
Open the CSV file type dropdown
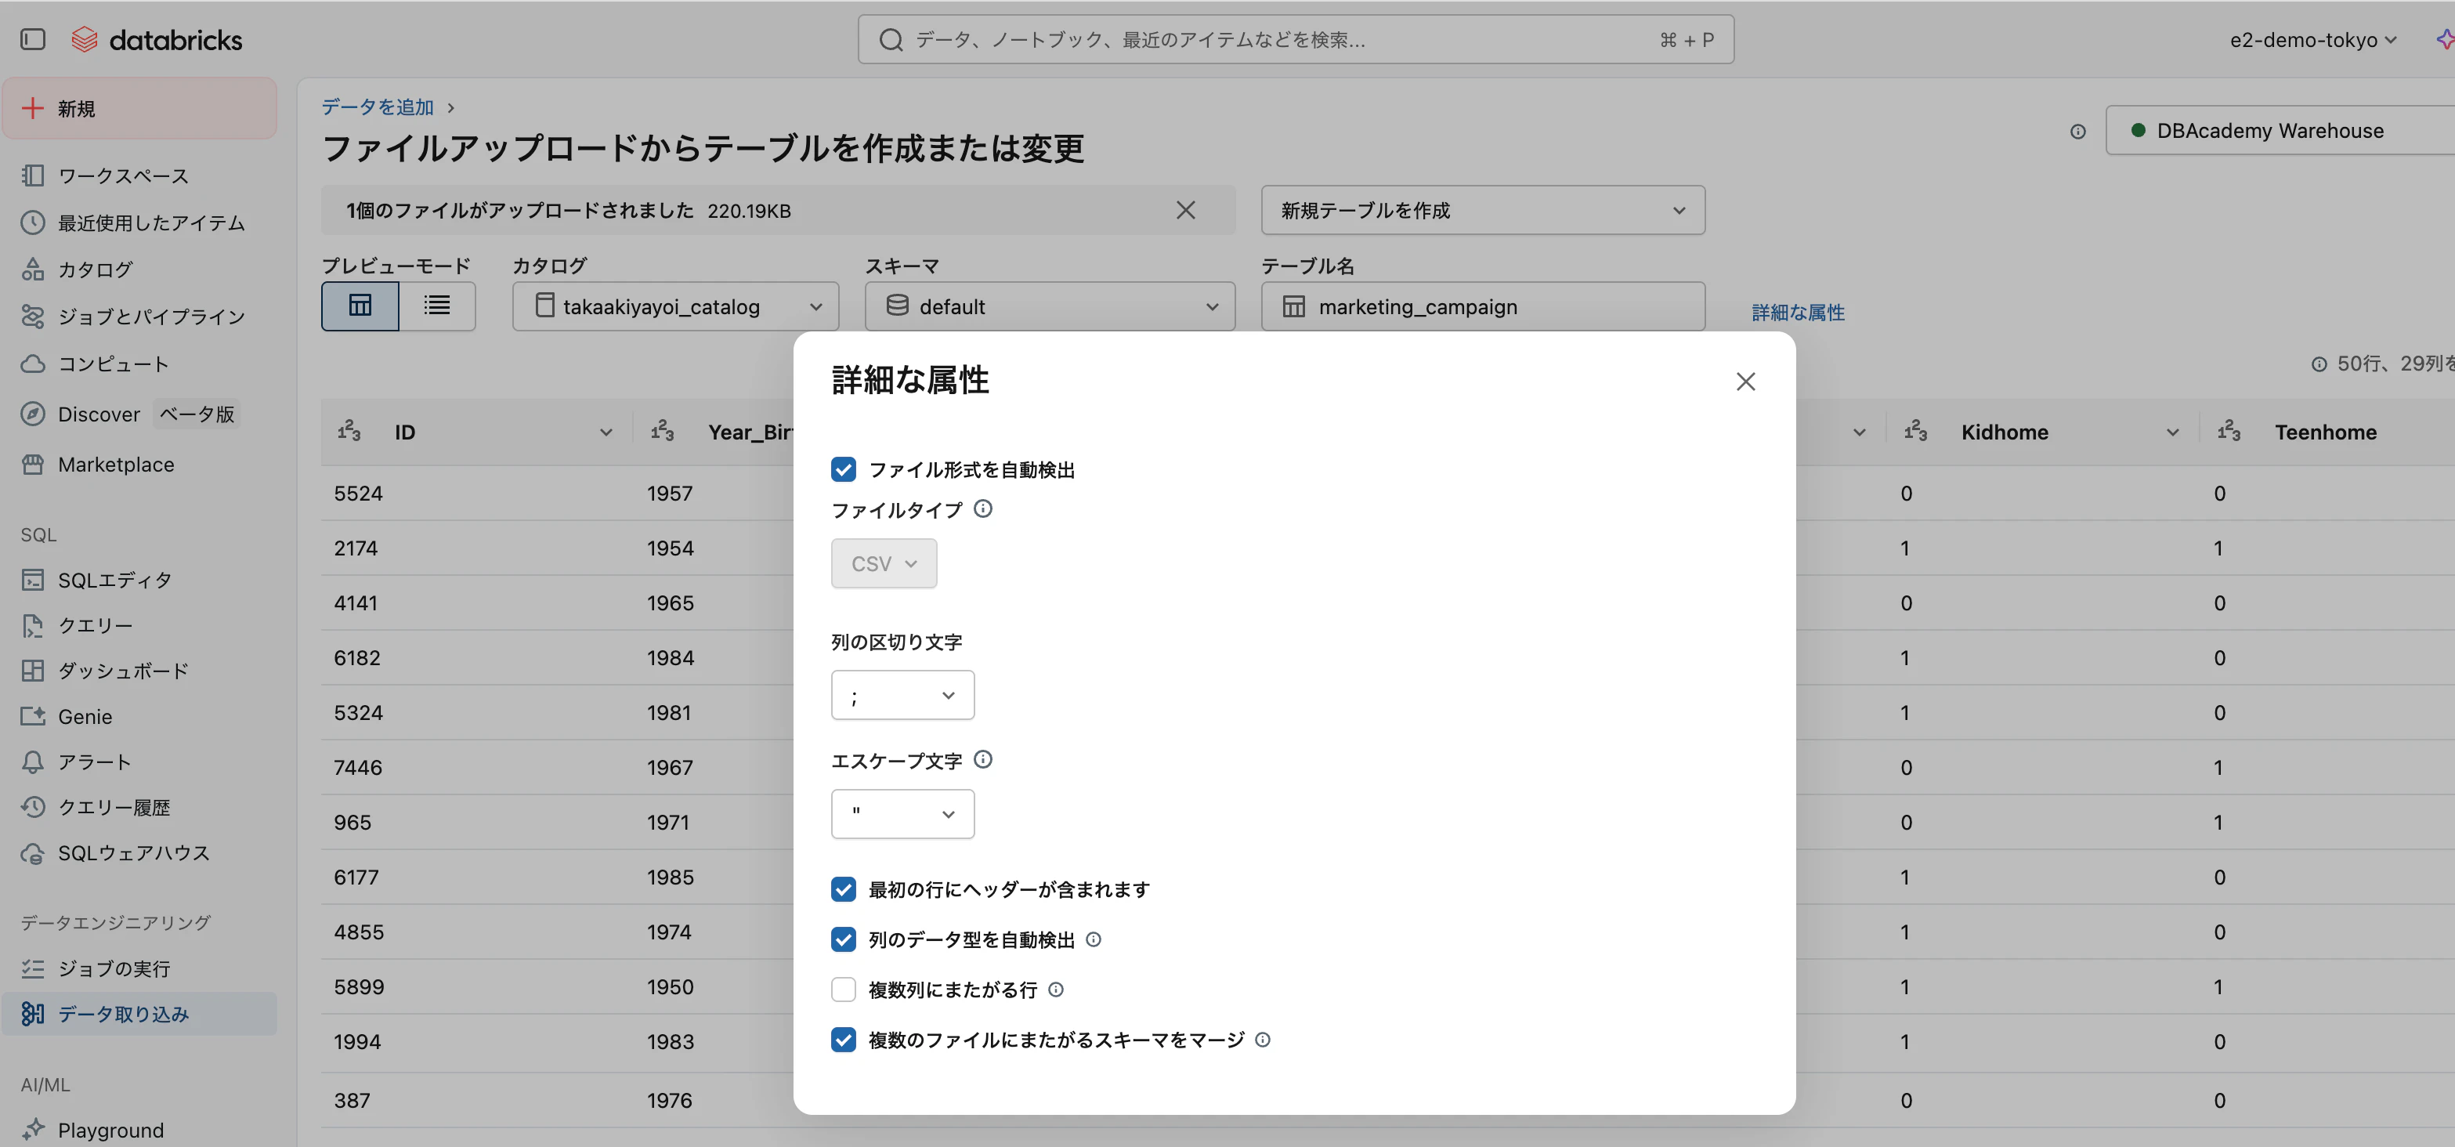884,563
